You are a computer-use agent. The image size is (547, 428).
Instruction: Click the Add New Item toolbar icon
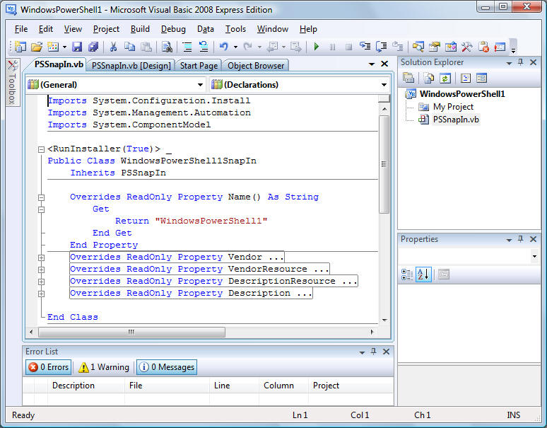(x=53, y=47)
